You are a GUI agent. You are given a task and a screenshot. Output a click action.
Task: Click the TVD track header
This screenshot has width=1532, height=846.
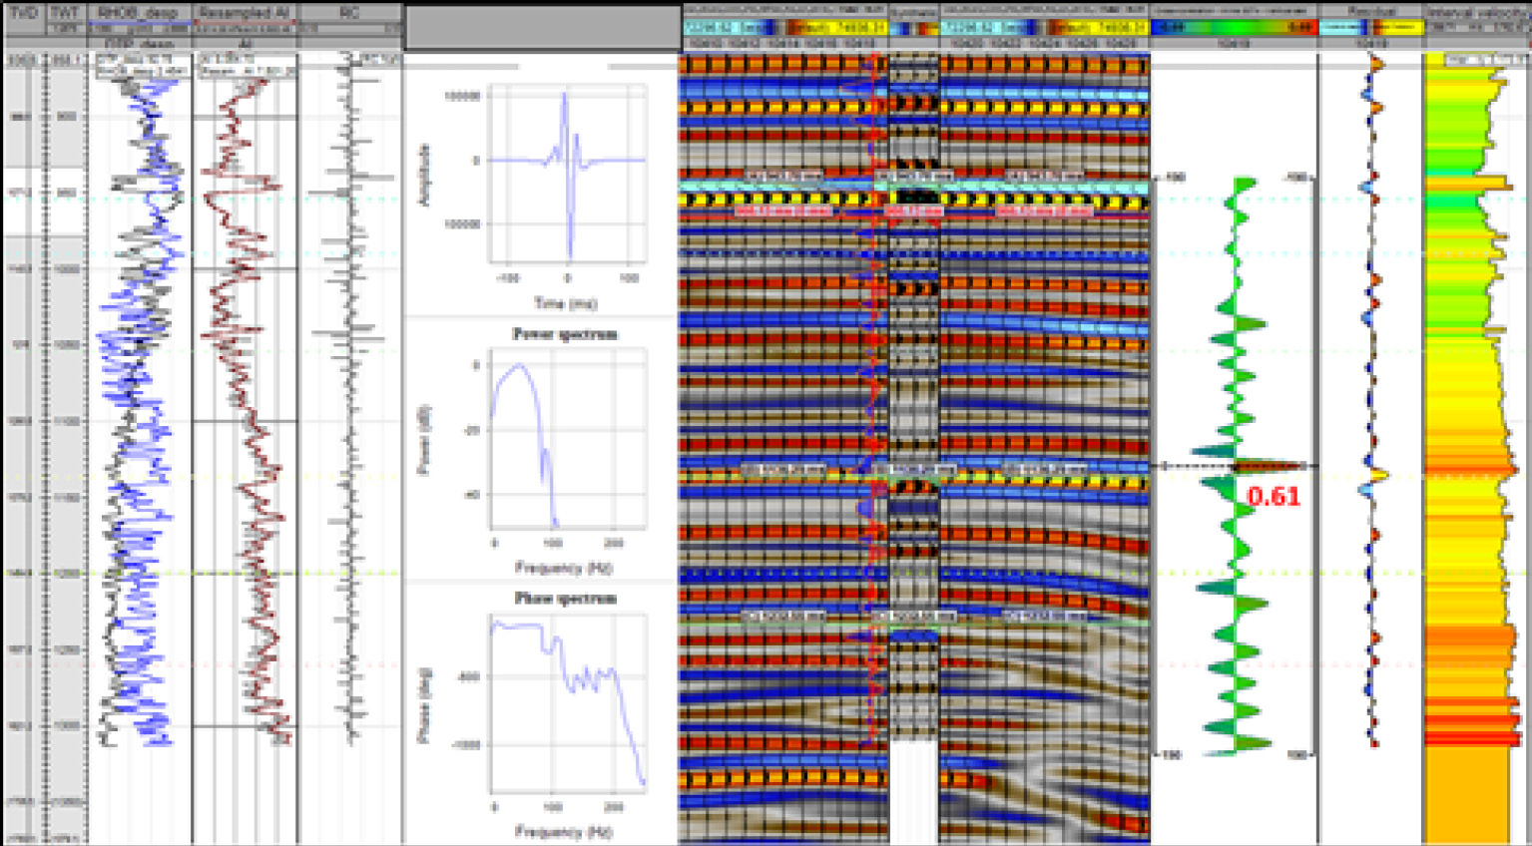pyautogui.click(x=22, y=13)
